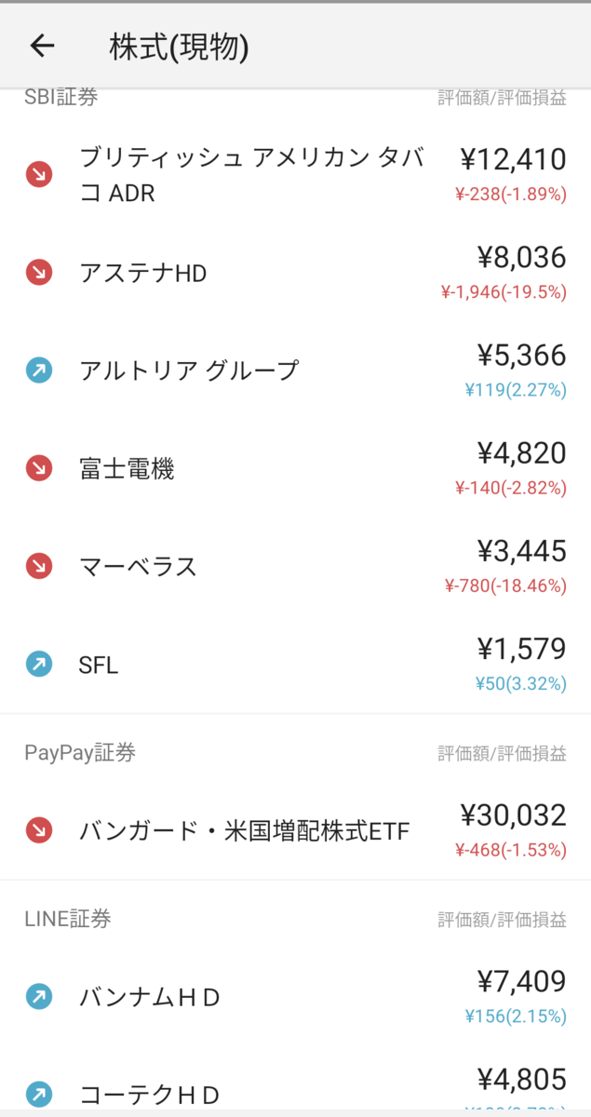Click red down-arrow icon beside ブリティッシュ アメリカン タバコ

(39, 174)
